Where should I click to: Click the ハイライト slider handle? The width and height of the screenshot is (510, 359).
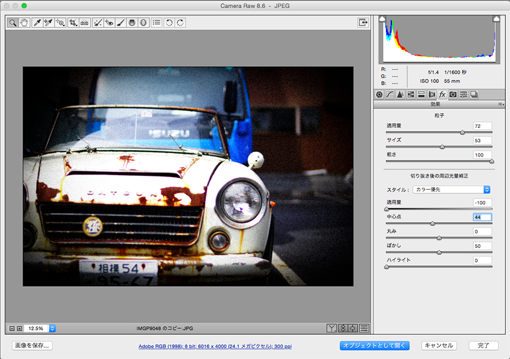[x=387, y=267]
